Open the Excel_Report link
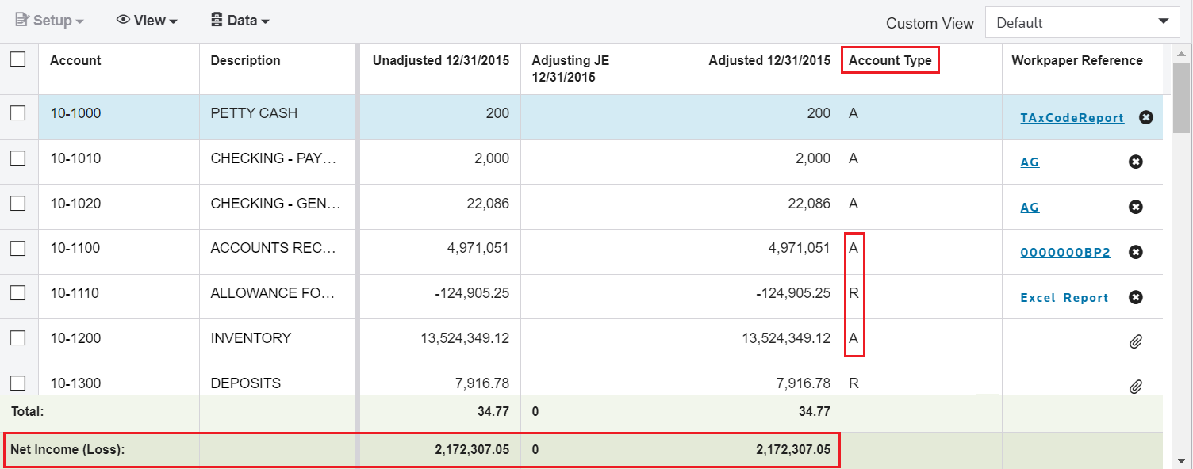The width and height of the screenshot is (1193, 469). pos(1064,296)
